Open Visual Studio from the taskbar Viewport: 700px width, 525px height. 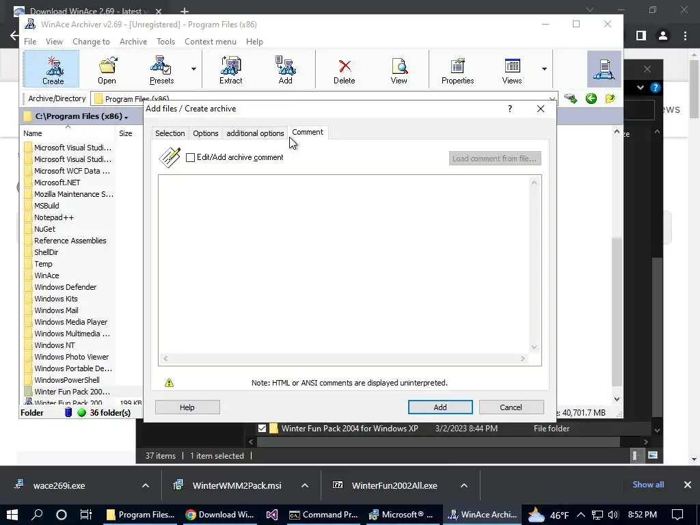click(272, 515)
